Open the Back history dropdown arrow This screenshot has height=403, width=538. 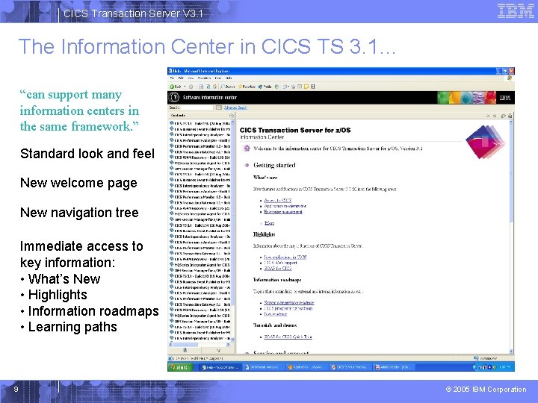[x=185, y=87]
